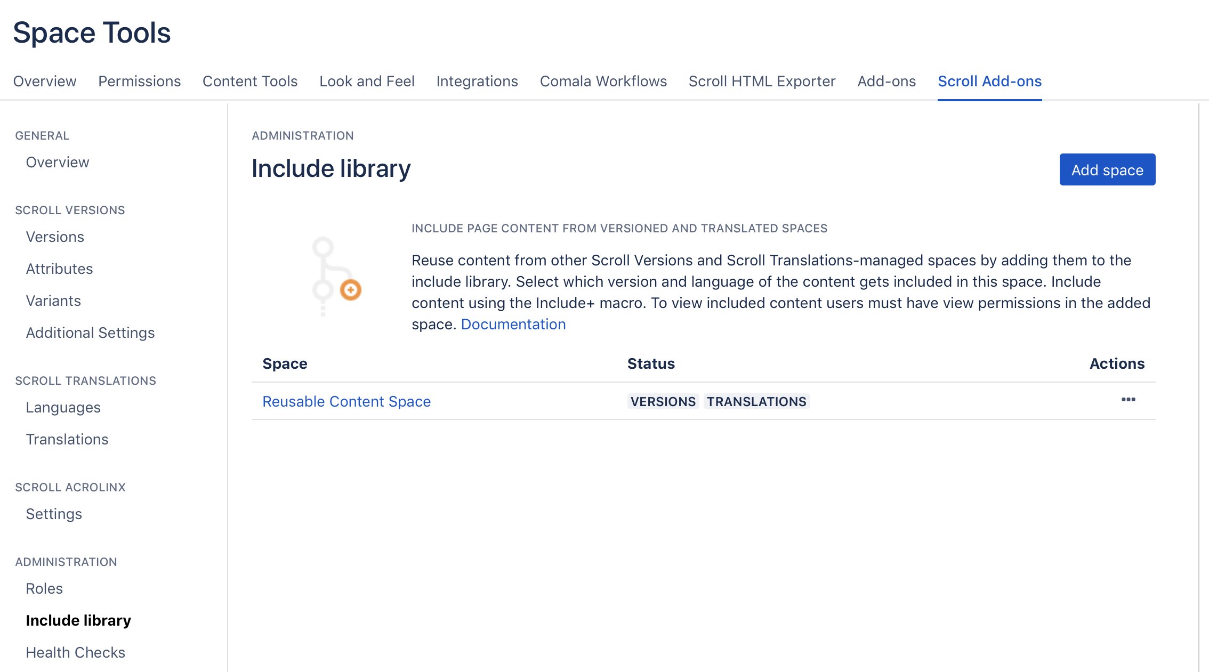Viewport: 1209px width, 672px height.
Task: Click the VERSIONS status badge
Action: 663,401
